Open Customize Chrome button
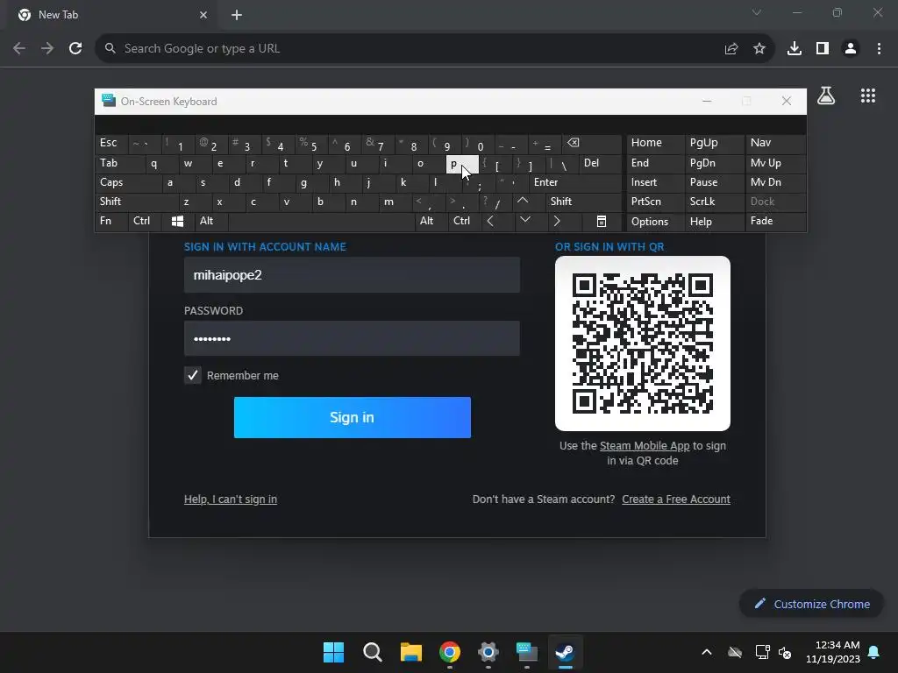This screenshot has height=673, width=898. click(x=811, y=604)
